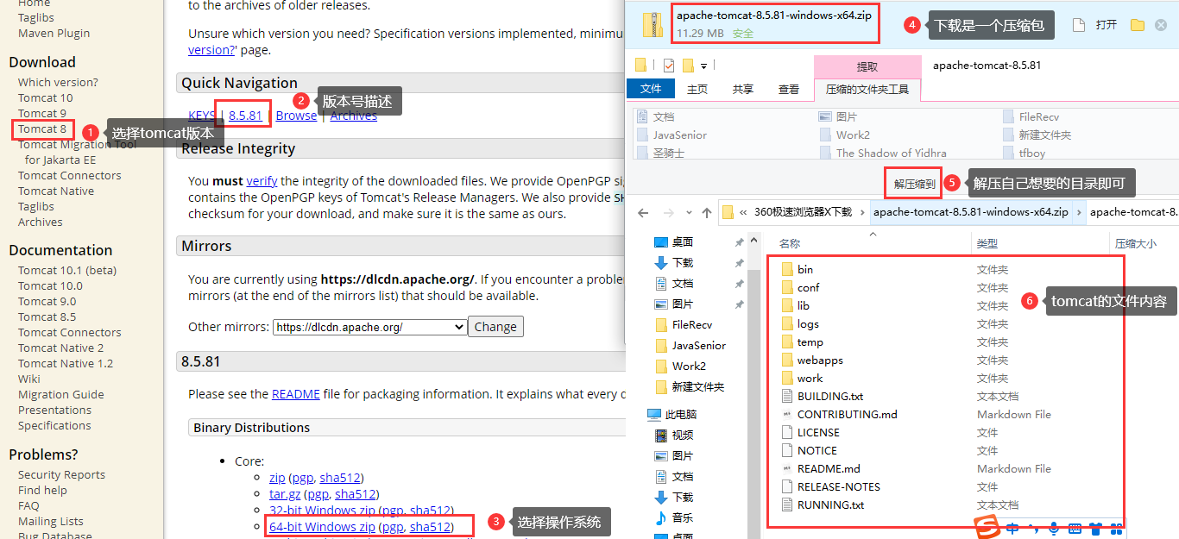The width and height of the screenshot is (1179, 539).
Task: Click Sogou input method S logo
Action: [x=987, y=526]
